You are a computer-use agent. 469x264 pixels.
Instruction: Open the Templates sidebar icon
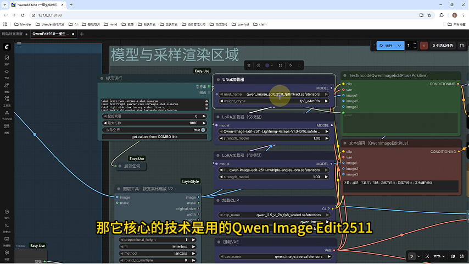(x=7, y=128)
